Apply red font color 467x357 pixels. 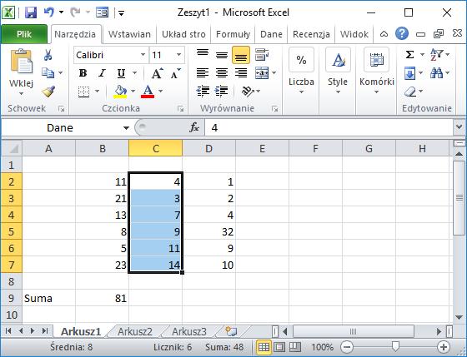(x=148, y=92)
